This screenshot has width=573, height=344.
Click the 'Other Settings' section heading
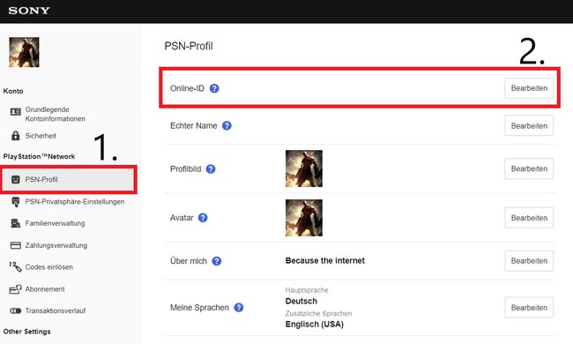click(x=27, y=332)
